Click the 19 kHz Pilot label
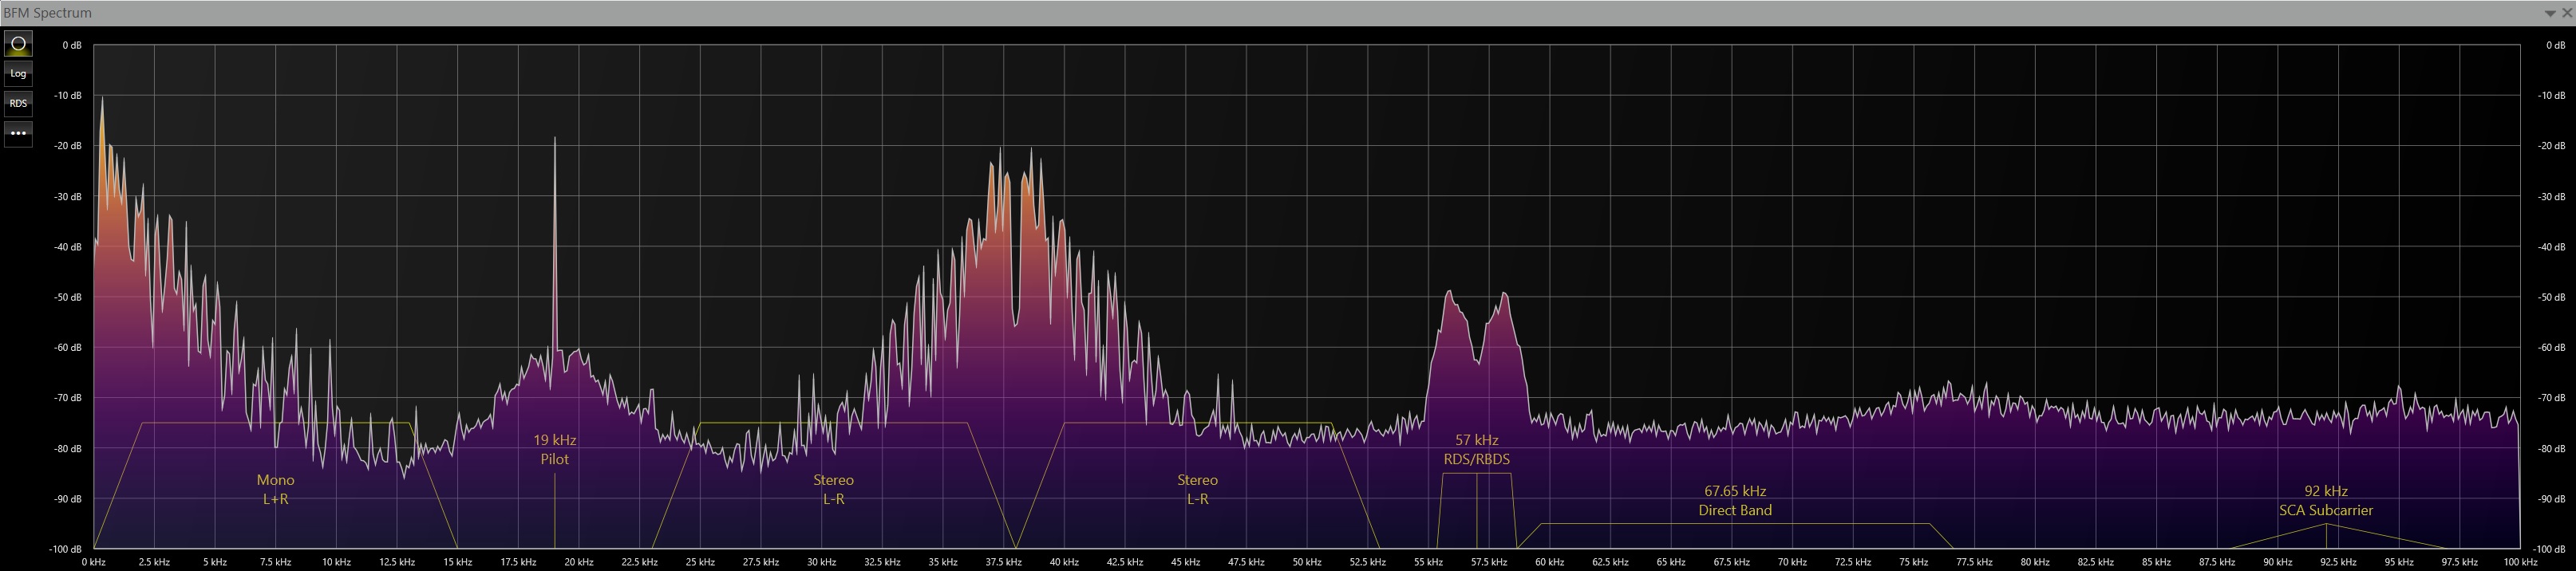2576x571 pixels. (x=554, y=450)
